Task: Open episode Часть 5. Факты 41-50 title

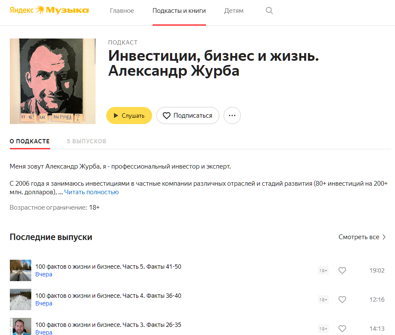Action: [108, 267]
